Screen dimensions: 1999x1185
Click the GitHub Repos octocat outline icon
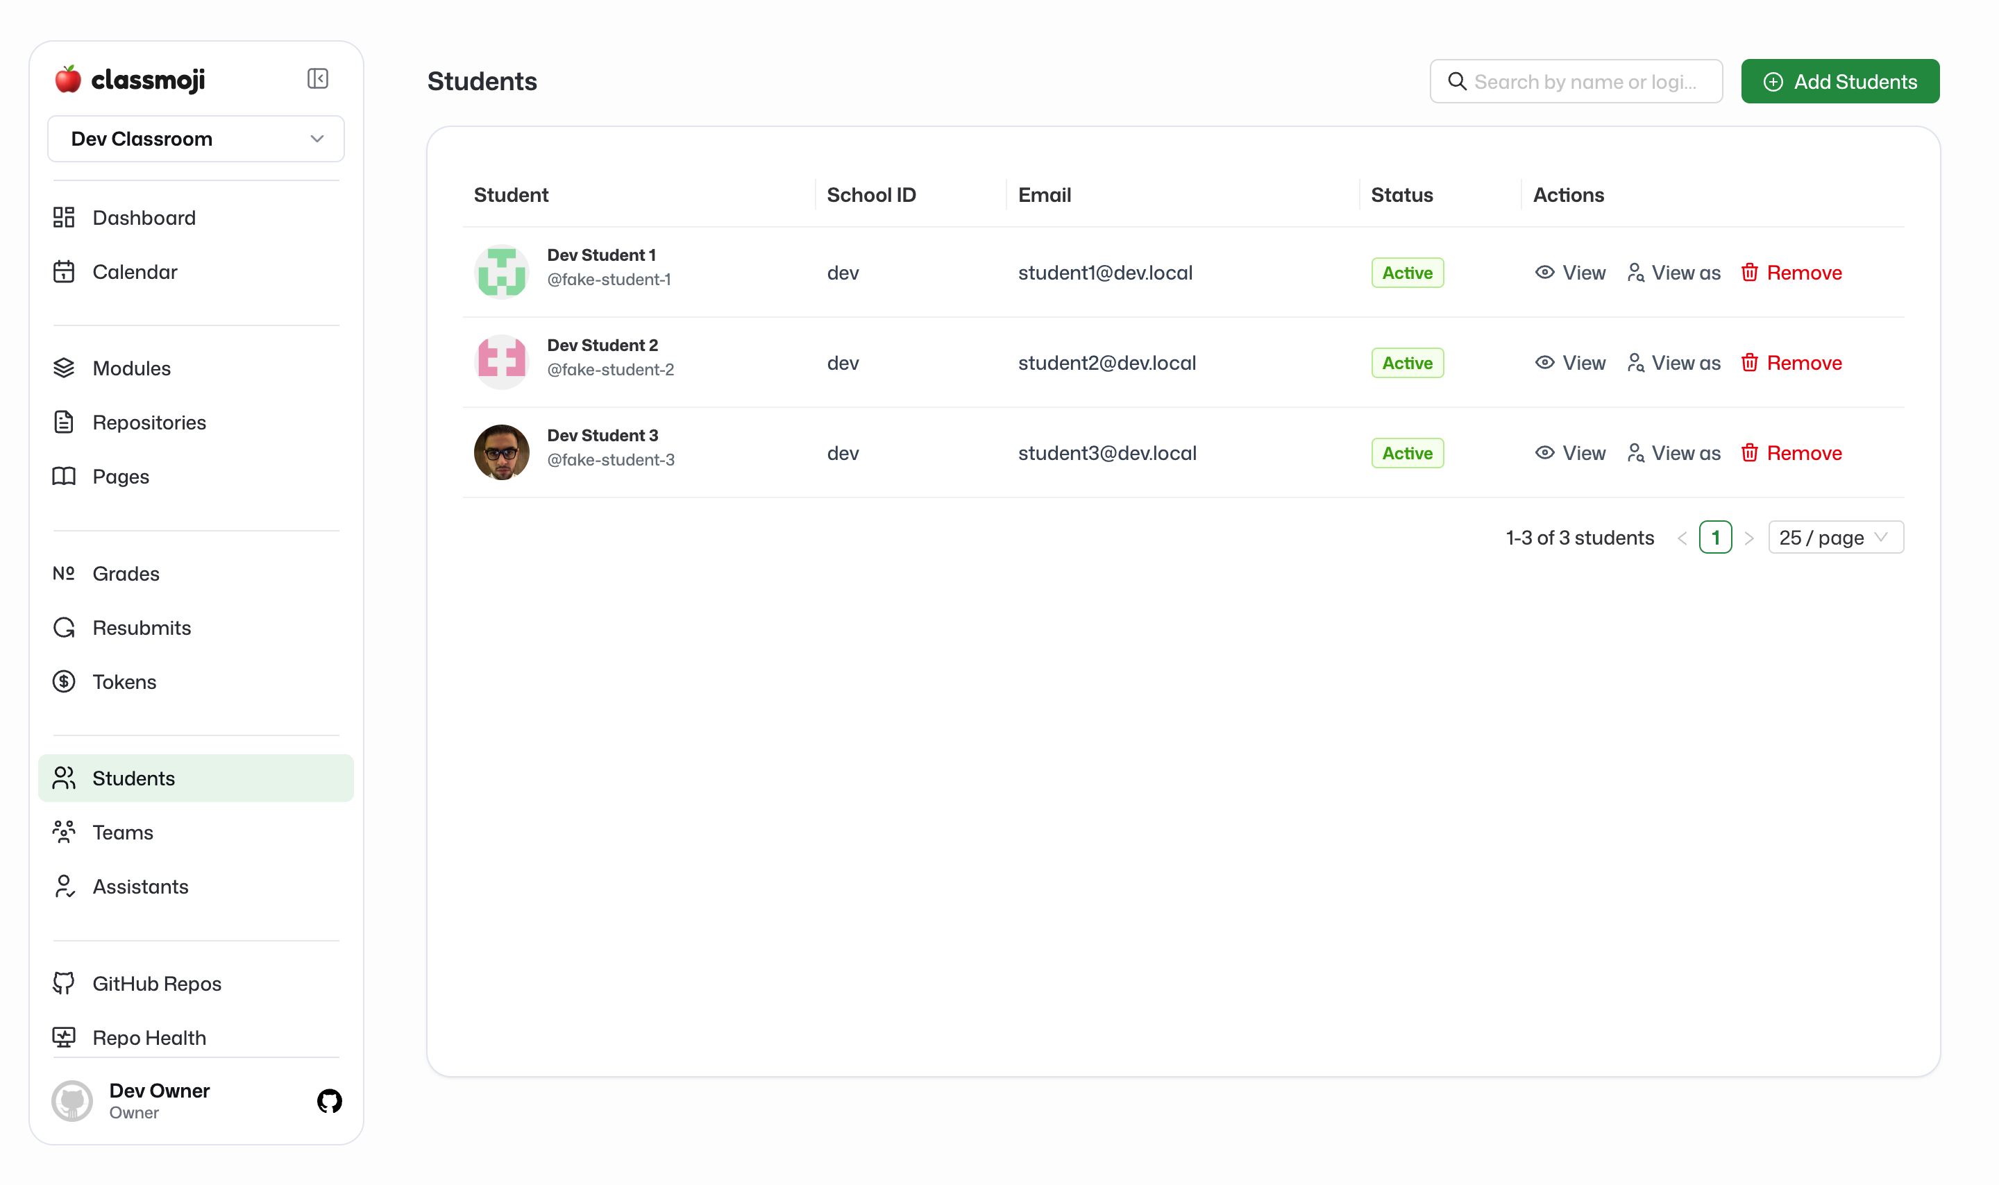click(64, 983)
